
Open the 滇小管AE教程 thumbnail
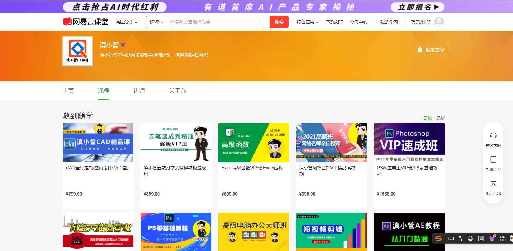point(409,232)
